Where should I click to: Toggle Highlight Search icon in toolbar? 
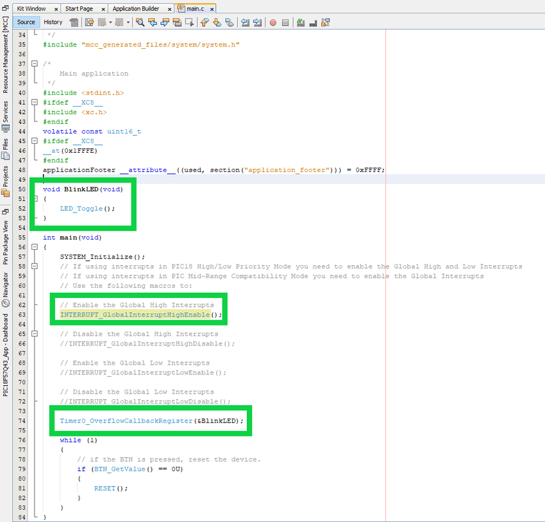[x=177, y=22]
